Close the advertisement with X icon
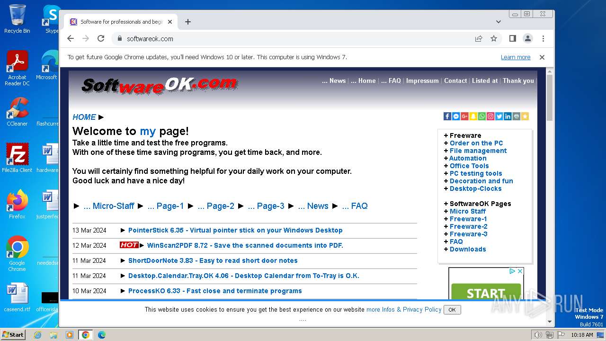606x341 pixels. click(x=519, y=271)
